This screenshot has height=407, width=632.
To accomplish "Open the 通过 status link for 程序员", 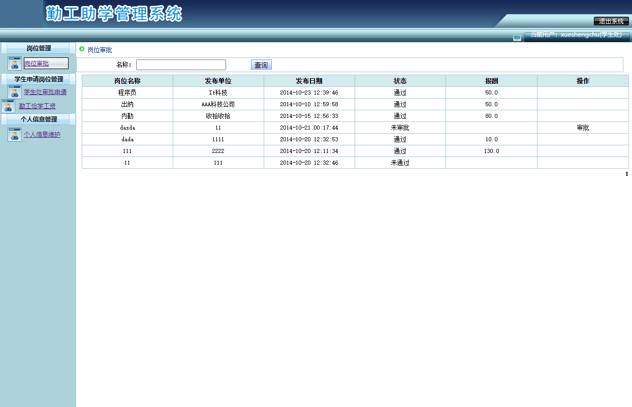I will [x=399, y=92].
